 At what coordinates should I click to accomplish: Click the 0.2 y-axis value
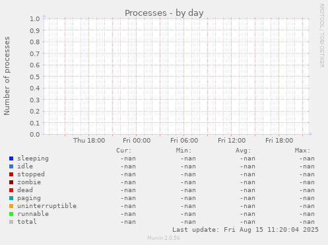click(x=35, y=111)
